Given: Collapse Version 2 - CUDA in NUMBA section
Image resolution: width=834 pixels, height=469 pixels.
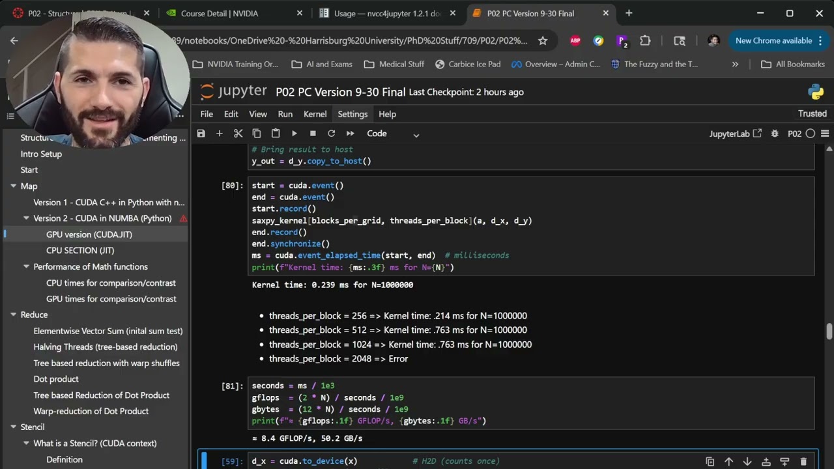Looking at the screenshot, I should coord(26,218).
